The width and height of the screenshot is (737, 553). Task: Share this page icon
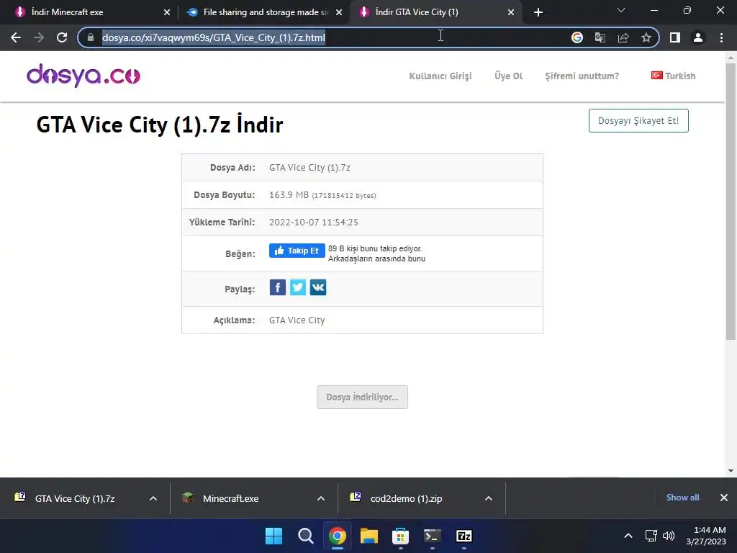[623, 37]
